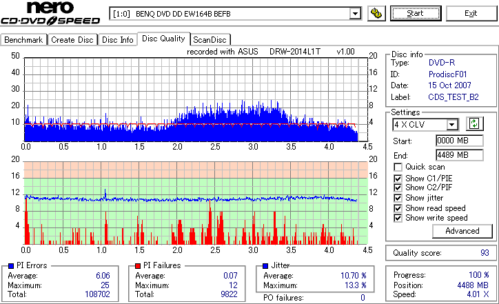Click the drive options icon button

(x=376, y=14)
